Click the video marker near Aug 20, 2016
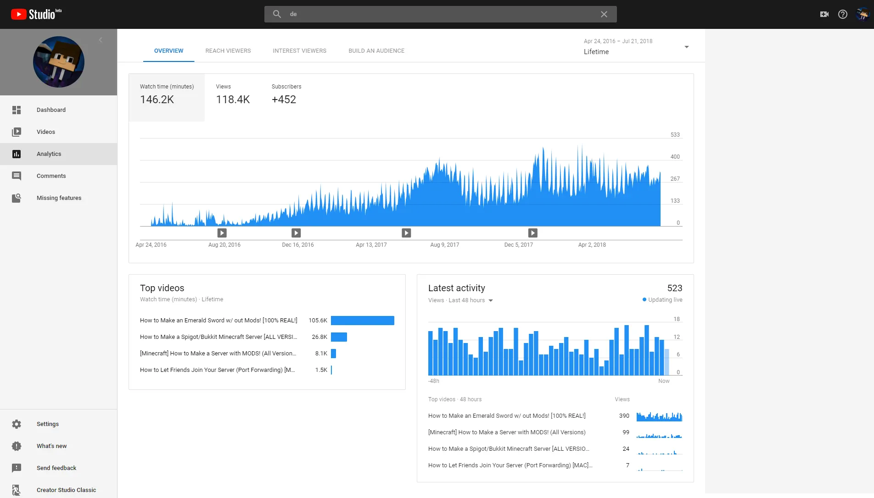Viewport: 874px width, 498px height. [x=222, y=233]
